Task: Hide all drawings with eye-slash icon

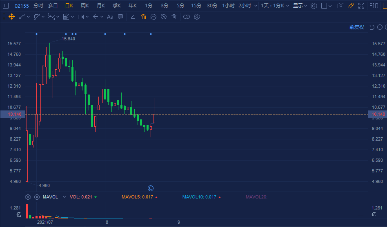Action: 164,17
